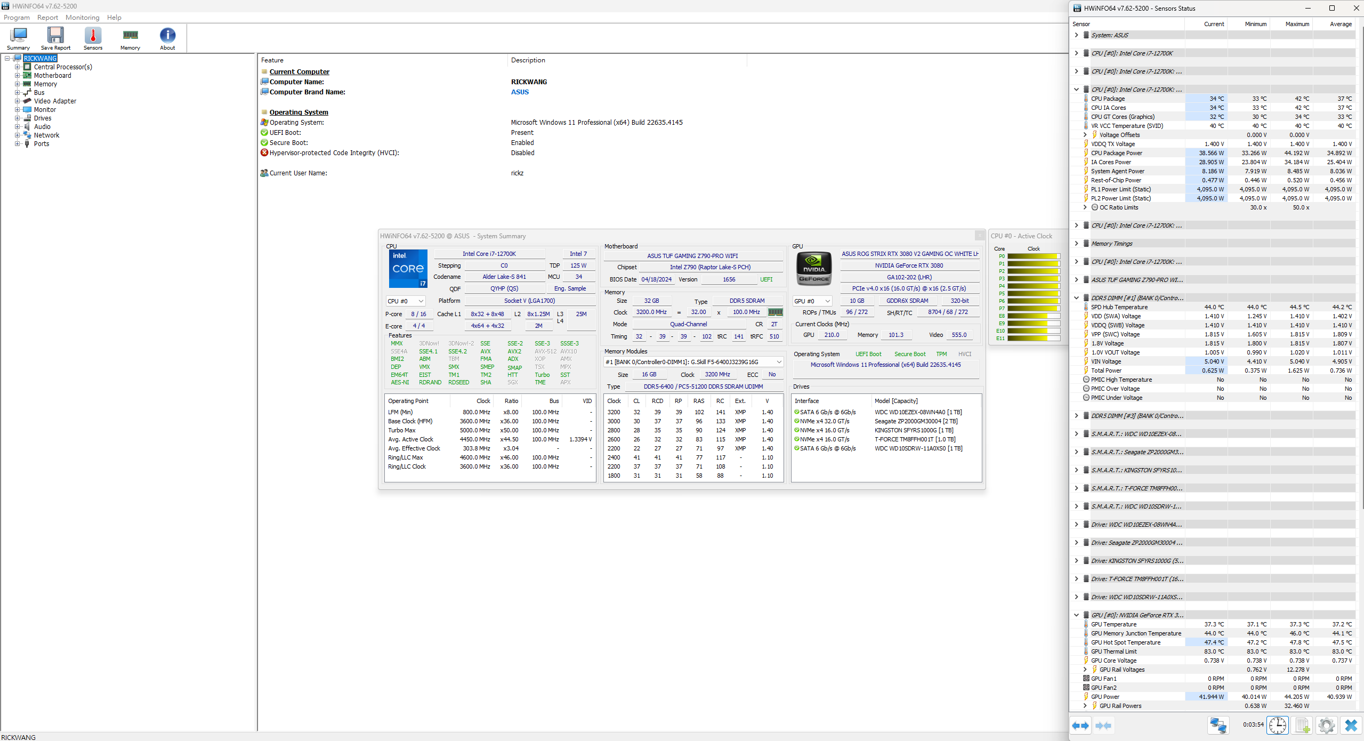Click the PMIC High Temperature status icon
Image resolution: width=1364 pixels, height=741 pixels.
pyautogui.click(x=1086, y=380)
